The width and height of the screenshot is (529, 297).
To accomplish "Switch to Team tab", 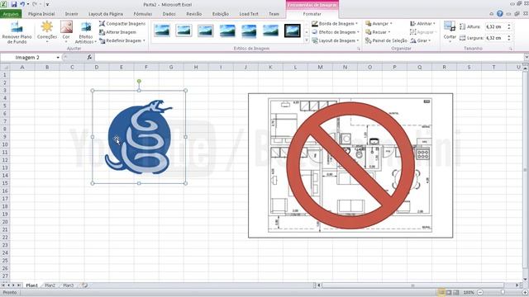I will pyautogui.click(x=274, y=14).
